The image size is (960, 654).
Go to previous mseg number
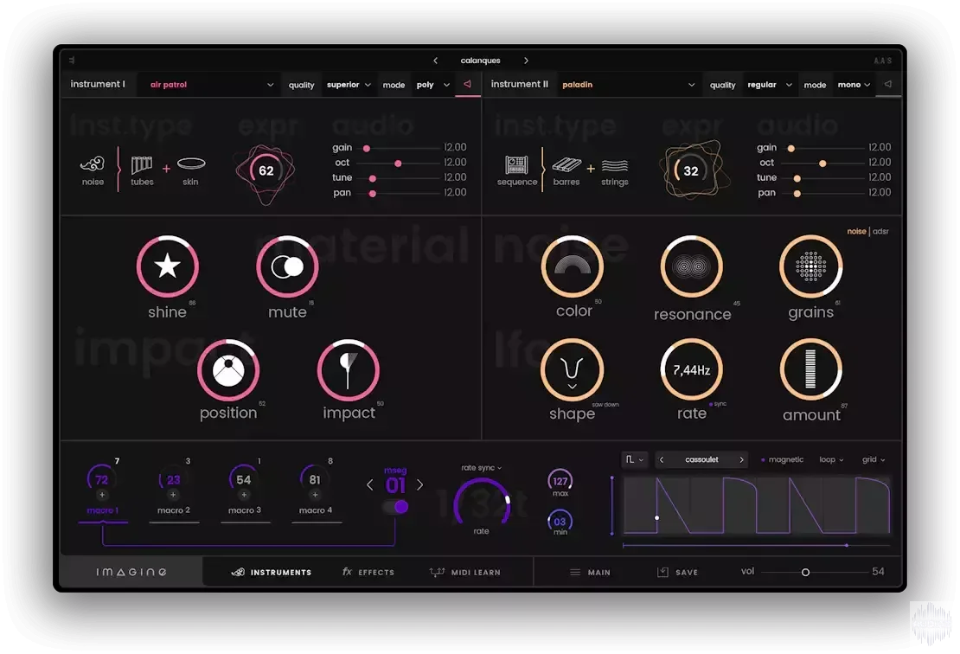click(x=370, y=485)
